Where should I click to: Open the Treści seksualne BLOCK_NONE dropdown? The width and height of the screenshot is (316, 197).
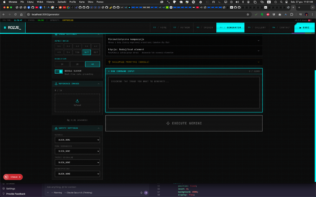[x=77, y=163]
